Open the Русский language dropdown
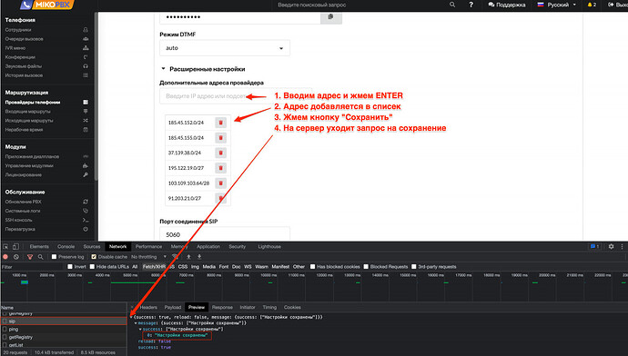 click(x=557, y=5)
